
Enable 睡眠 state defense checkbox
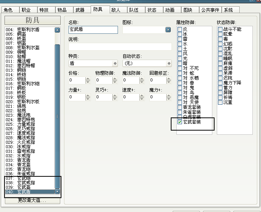coord(220,59)
